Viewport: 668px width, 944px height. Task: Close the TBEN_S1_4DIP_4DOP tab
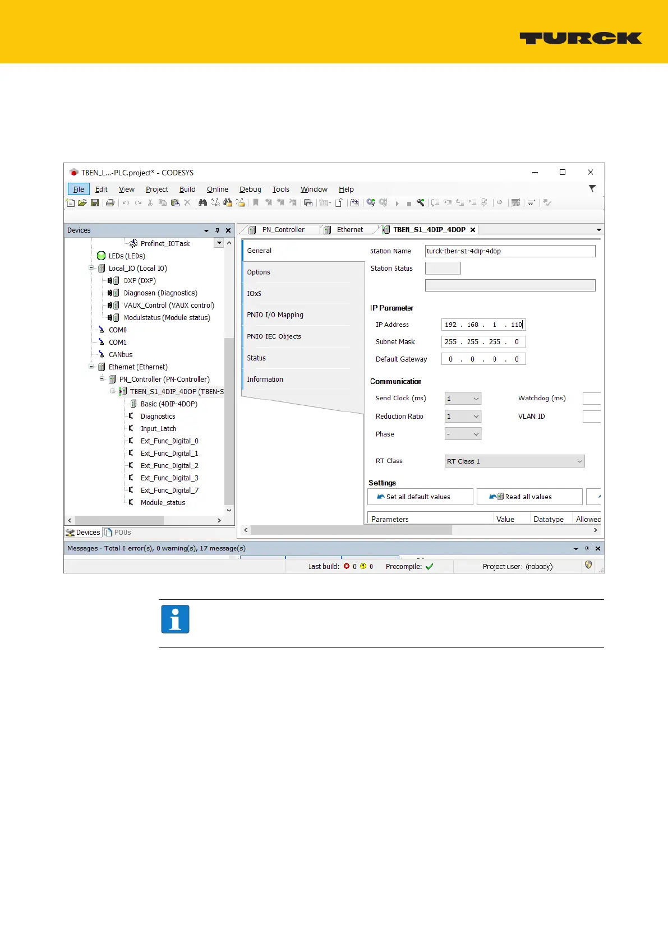click(x=473, y=230)
